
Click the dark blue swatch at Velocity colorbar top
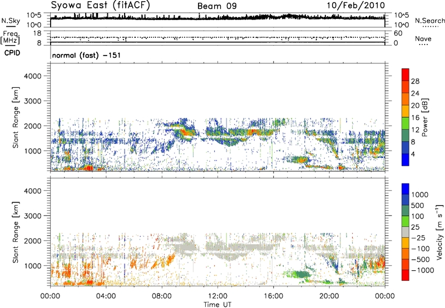(x=406, y=189)
